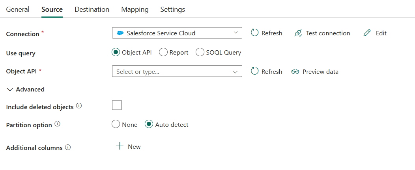Click info icon beside Include deleted objects
Screen dimensions: 415x170
(x=79, y=106)
